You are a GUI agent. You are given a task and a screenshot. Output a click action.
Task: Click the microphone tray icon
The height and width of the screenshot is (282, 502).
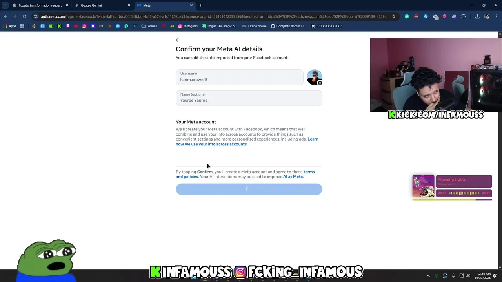coord(453,276)
